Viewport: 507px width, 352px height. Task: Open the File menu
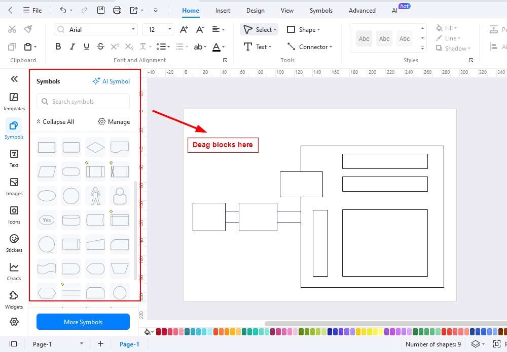pos(32,10)
